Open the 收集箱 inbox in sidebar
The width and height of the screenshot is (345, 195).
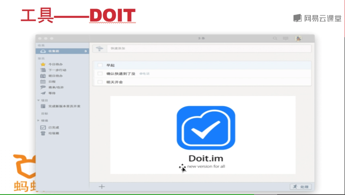62,51
